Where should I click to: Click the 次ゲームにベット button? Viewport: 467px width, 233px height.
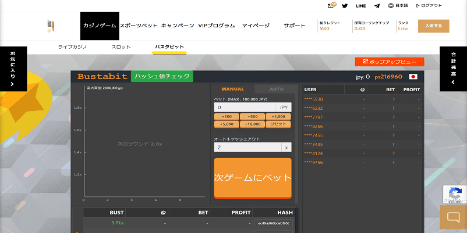253,178
